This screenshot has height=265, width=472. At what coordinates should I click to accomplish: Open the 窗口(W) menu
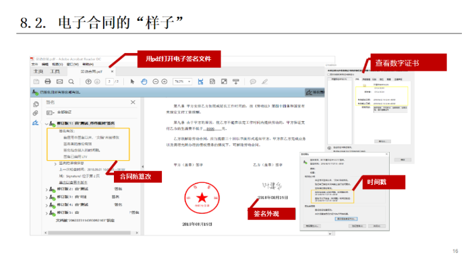pos(72,64)
